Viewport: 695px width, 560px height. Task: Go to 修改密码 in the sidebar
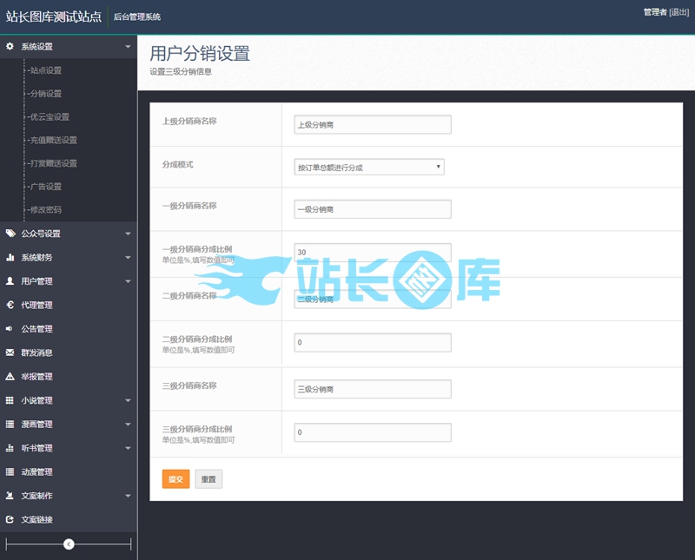46,210
